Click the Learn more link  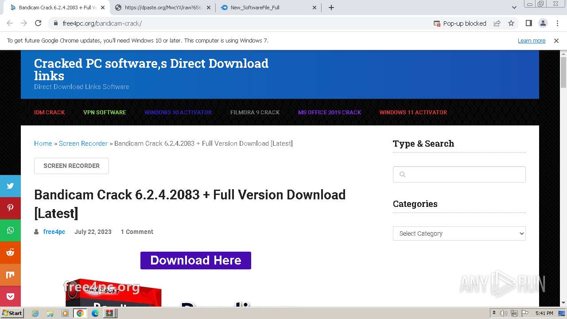[532, 41]
